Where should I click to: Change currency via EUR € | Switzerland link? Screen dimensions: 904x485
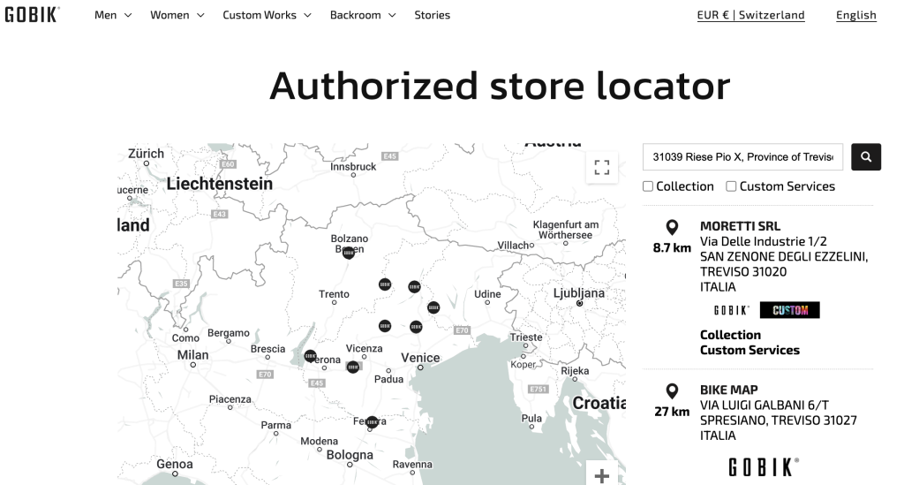750,15
